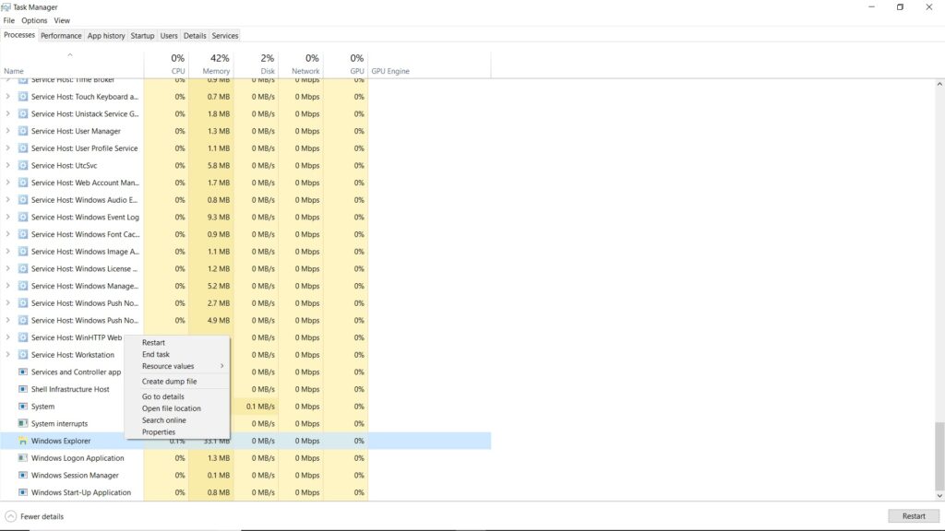
Task: Switch to the App history tab
Action: (106, 36)
